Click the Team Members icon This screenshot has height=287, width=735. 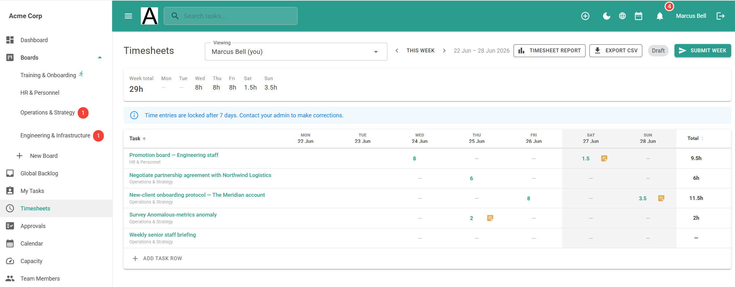[x=10, y=278]
